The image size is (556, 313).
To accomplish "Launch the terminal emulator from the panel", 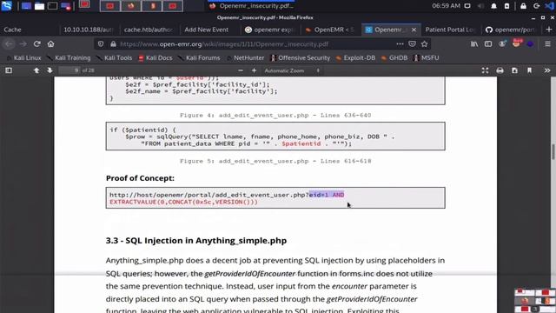I will coord(52,6).
